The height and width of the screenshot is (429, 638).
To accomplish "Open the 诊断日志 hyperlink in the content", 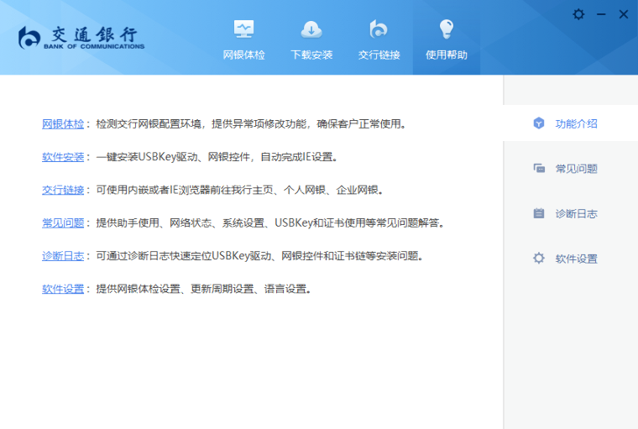I will [63, 255].
